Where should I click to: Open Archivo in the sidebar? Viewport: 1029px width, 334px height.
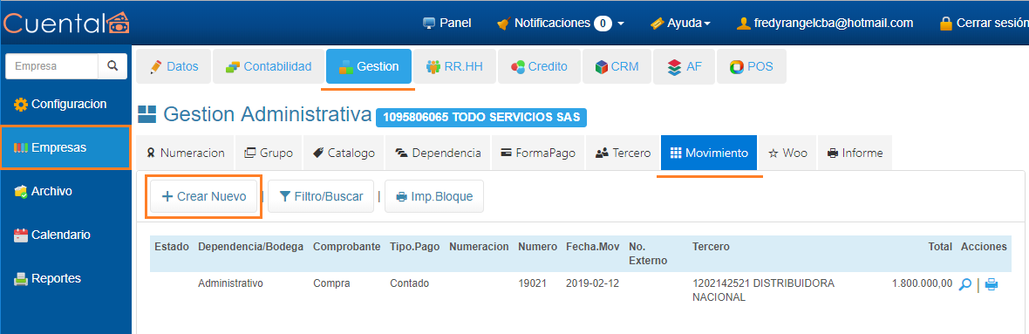(43, 192)
